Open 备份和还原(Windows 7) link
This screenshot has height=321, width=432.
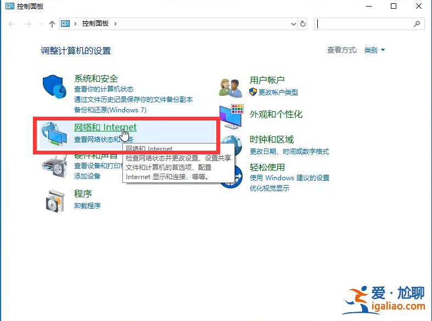click(x=110, y=110)
